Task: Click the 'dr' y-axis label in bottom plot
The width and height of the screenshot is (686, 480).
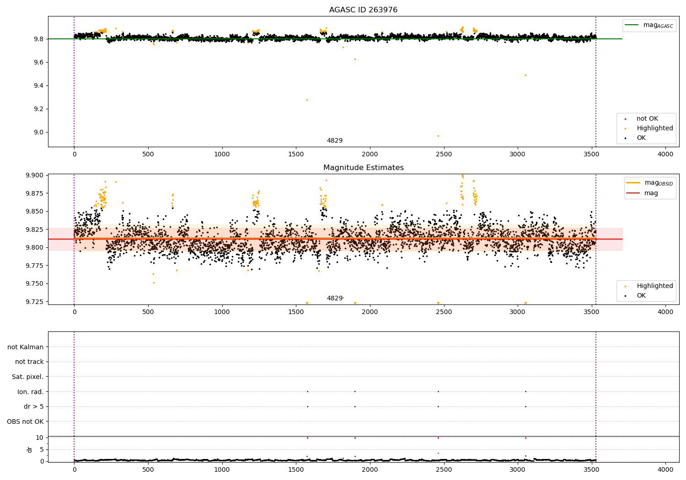Action: (30, 449)
